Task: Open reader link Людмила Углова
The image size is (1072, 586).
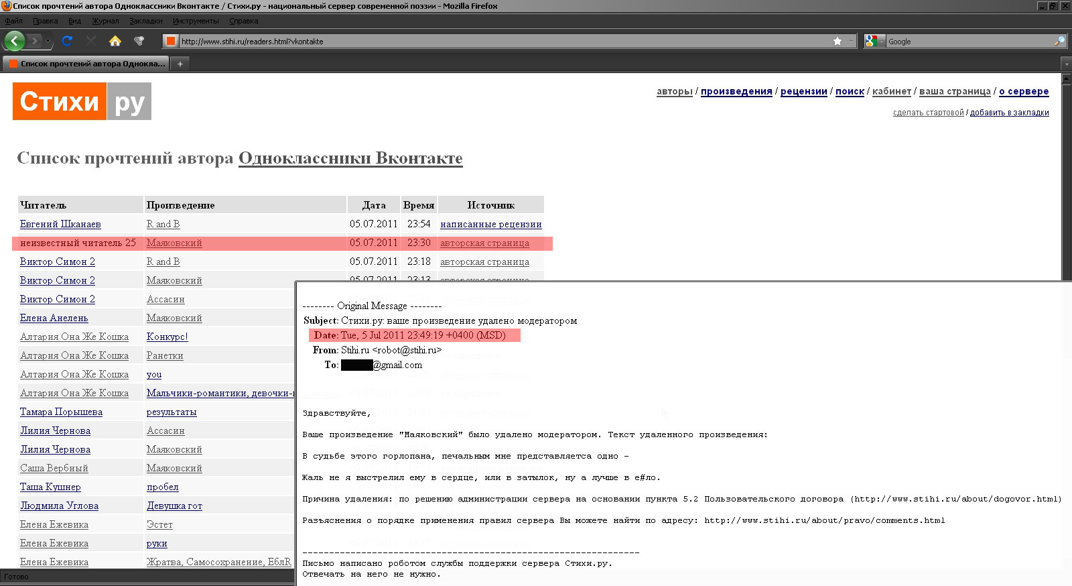Action: tap(59, 506)
